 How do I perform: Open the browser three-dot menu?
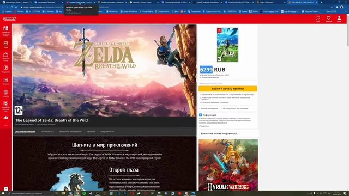tap(346, 7)
